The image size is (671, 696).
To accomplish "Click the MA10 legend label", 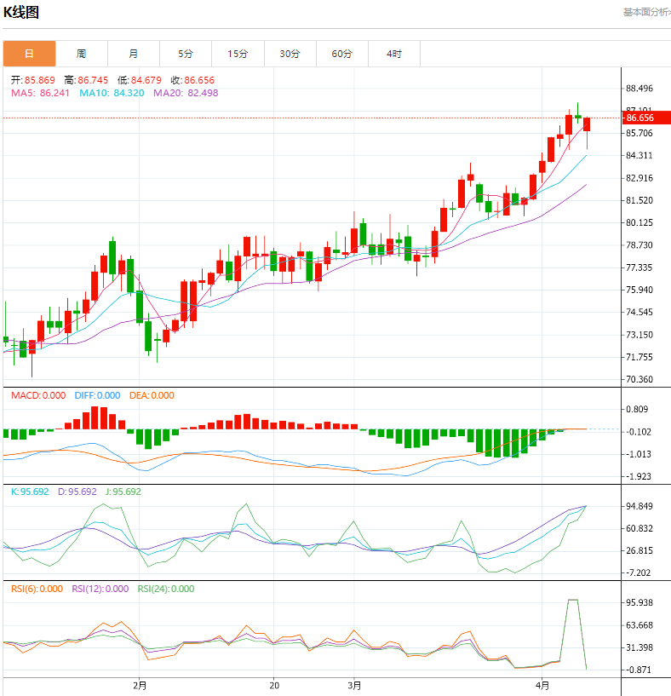I will click(x=105, y=93).
